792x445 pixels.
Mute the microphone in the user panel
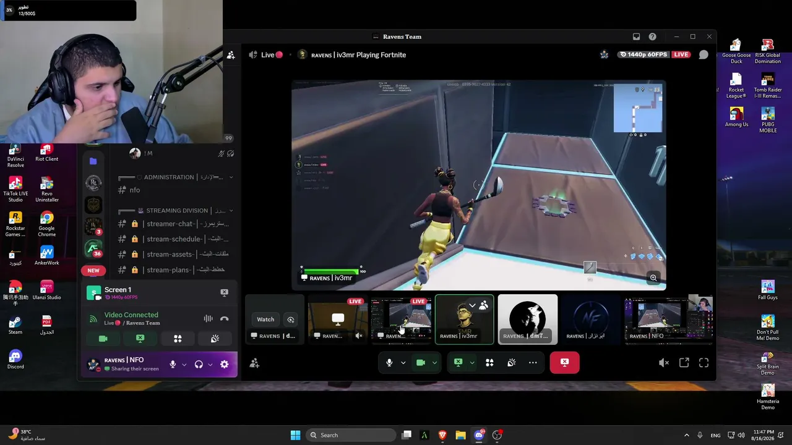click(173, 365)
